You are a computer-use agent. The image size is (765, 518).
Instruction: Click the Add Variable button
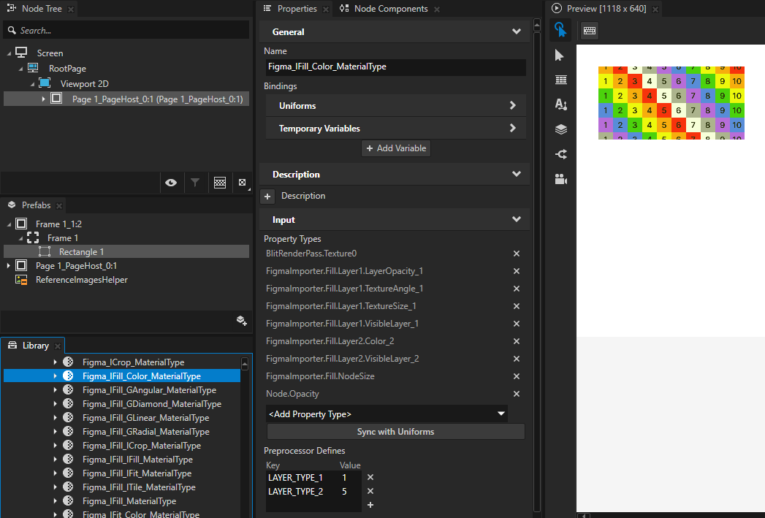[395, 148]
